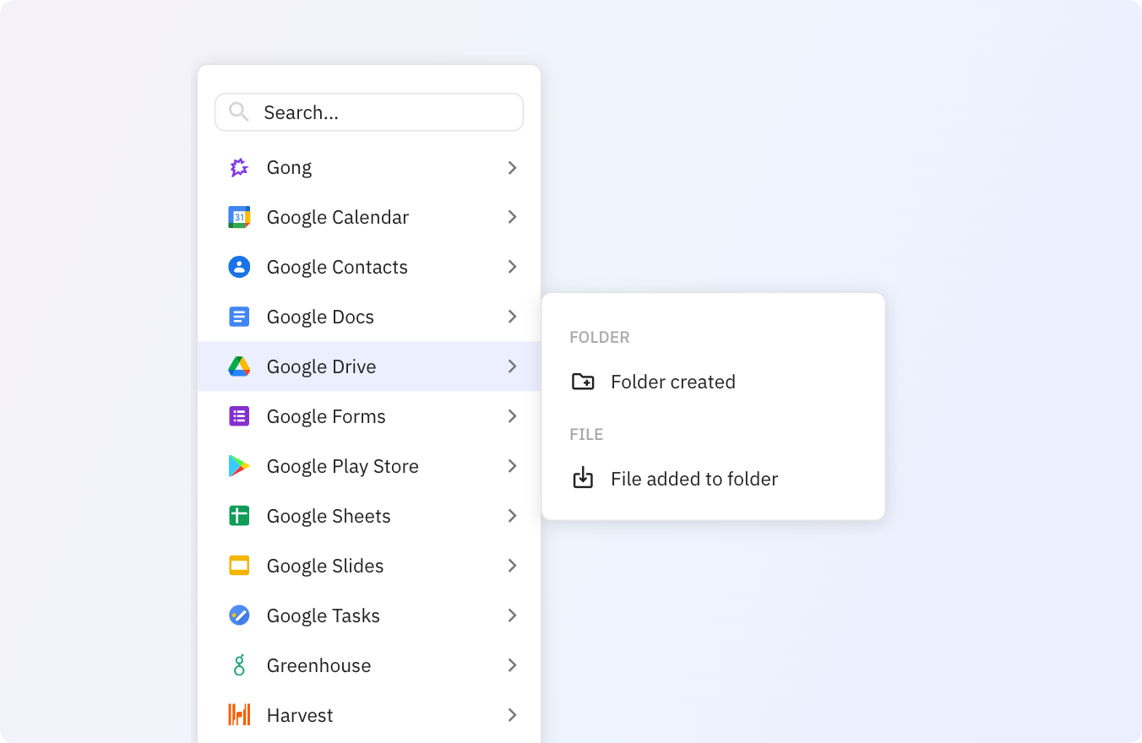
Task: Expand the Google Sheets chevron
Action: [x=512, y=516]
